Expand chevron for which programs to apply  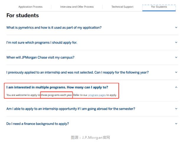[176, 43]
